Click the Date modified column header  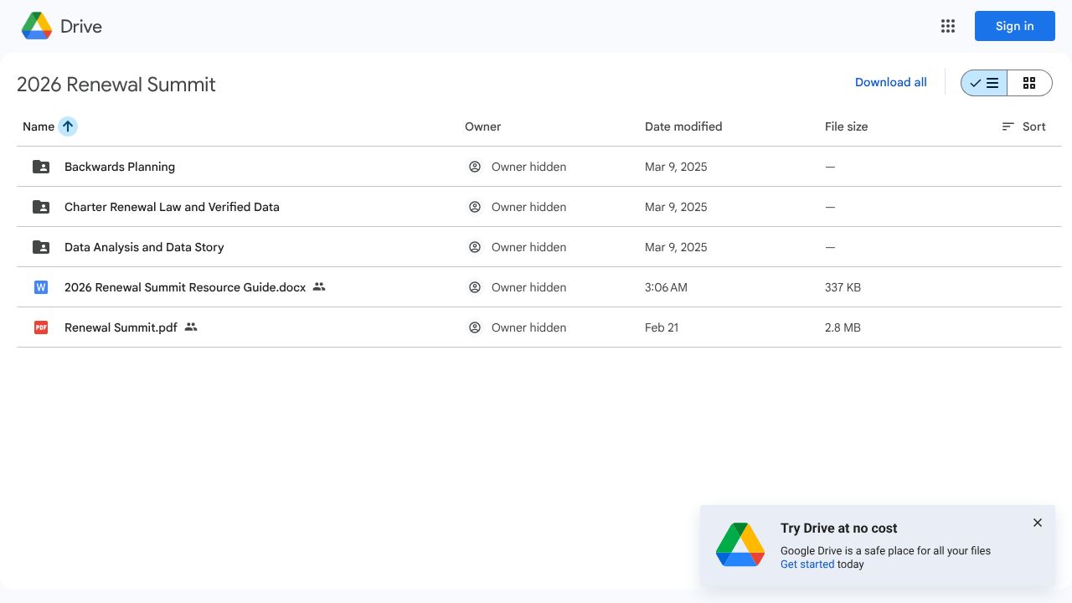tap(683, 126)
